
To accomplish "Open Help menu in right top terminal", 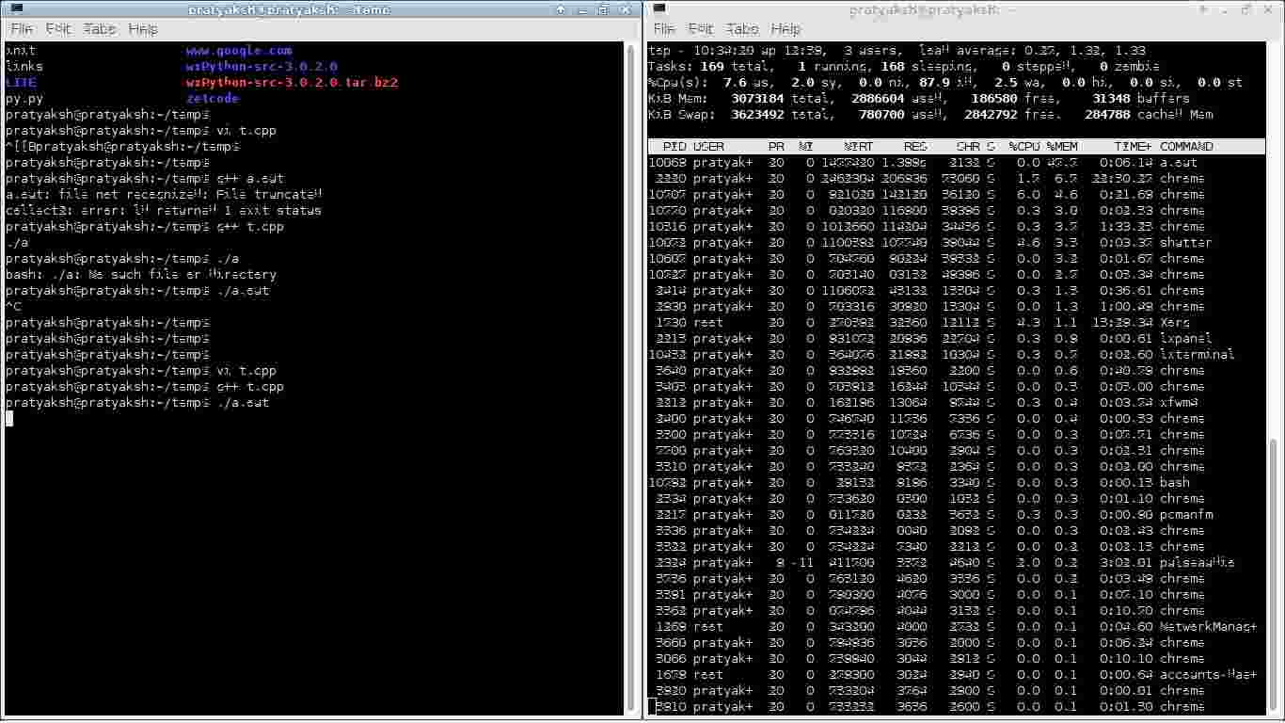I will tap(785, 29).
